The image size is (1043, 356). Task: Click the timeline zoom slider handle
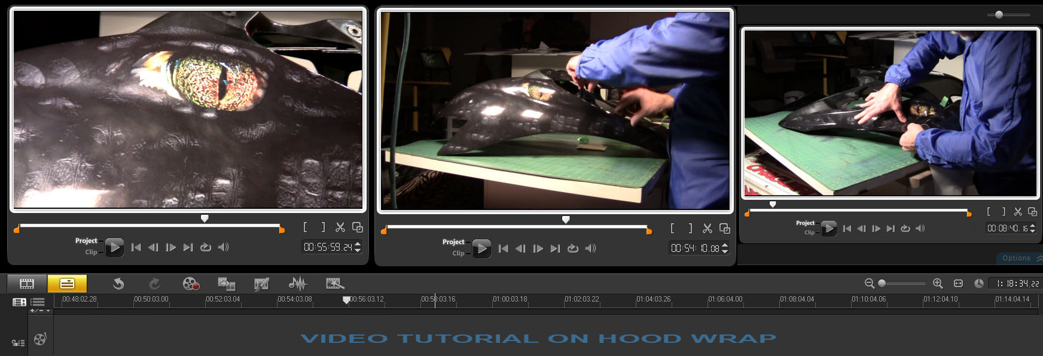(x=882, y=284)
